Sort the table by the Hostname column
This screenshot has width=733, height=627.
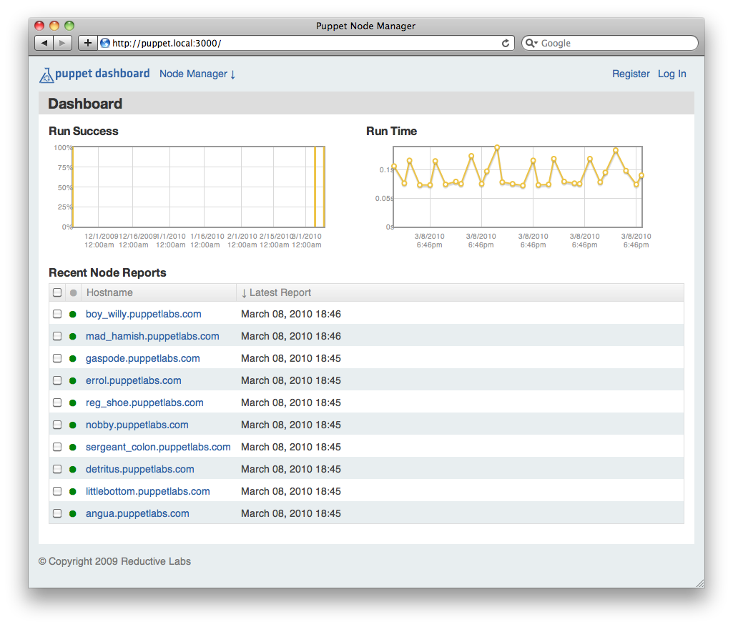tap(109, 292)
